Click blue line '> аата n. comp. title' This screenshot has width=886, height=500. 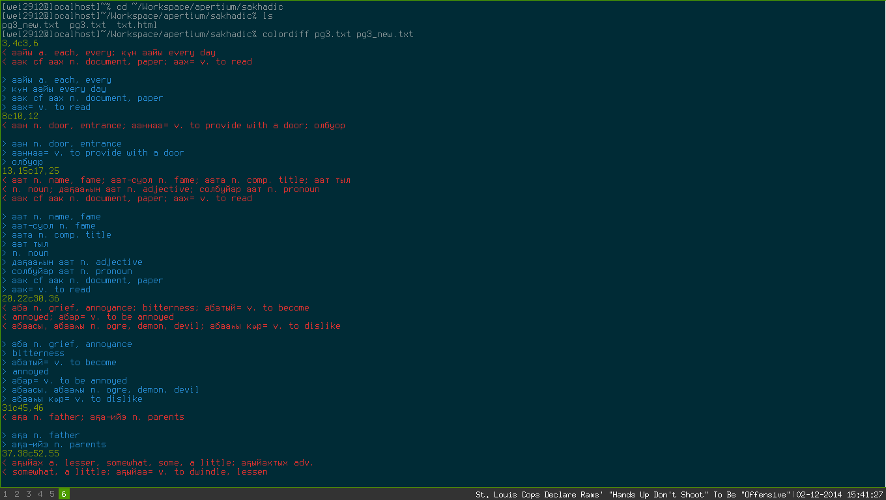(x=57, y=235)
